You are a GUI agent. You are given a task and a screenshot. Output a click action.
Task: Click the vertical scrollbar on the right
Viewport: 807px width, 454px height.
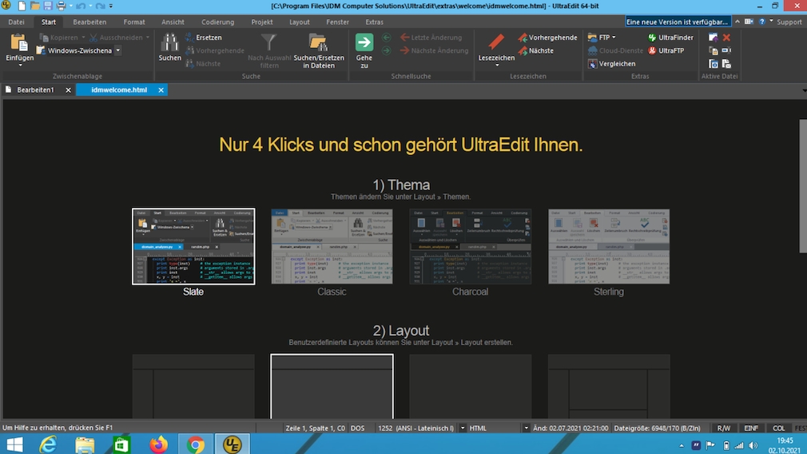point(803,185)
